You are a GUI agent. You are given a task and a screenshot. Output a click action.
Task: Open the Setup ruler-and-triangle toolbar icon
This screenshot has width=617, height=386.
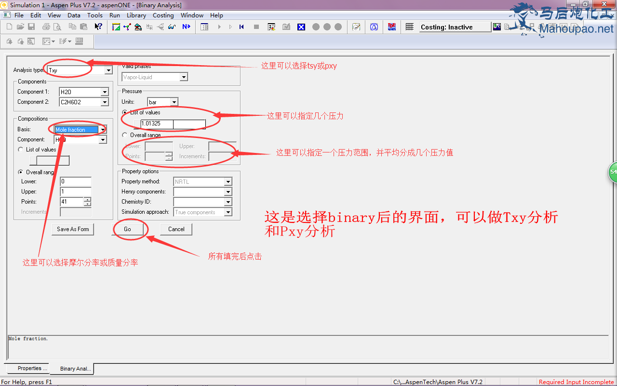pyautogui.click(x=116, y=27)
